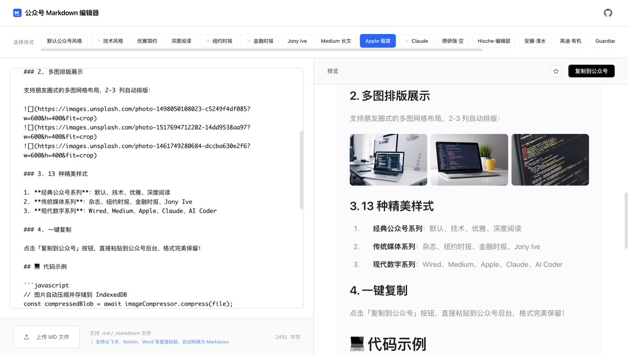Click the 选择样式 label
This screenshot has height=355, width=628.
(x=23, y=42)
